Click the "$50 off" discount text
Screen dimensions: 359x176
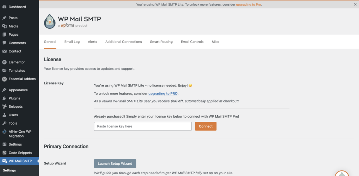tap(177, 101)
